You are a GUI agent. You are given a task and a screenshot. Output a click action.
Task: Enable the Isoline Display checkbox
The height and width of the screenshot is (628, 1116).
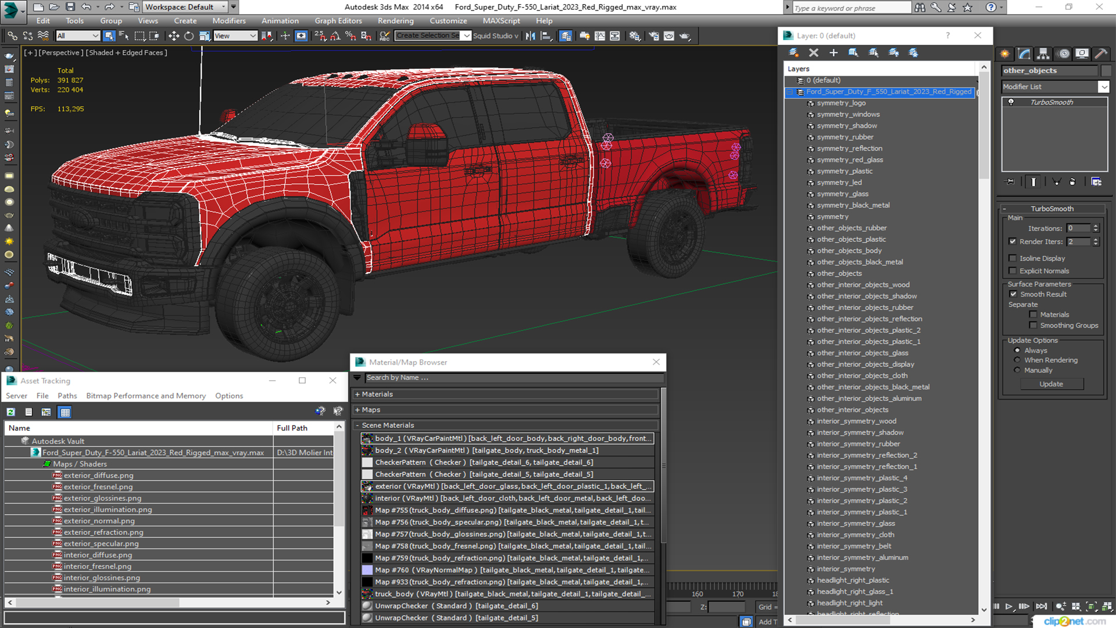point(1013,258)
